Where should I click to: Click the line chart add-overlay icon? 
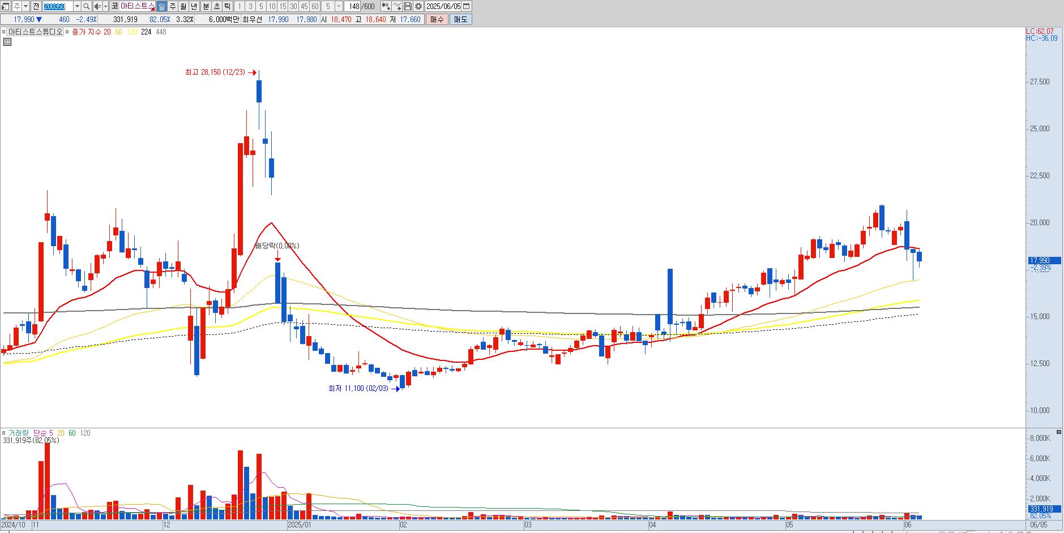pyautogui.click(x=397, y=6)
